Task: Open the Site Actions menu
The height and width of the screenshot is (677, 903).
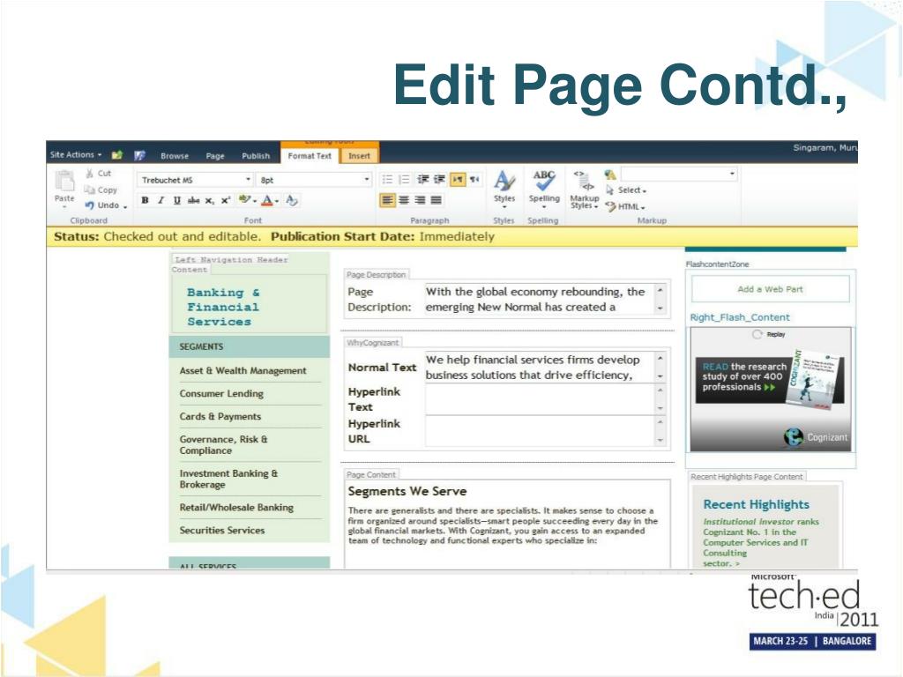Action: tap(76, 154)
